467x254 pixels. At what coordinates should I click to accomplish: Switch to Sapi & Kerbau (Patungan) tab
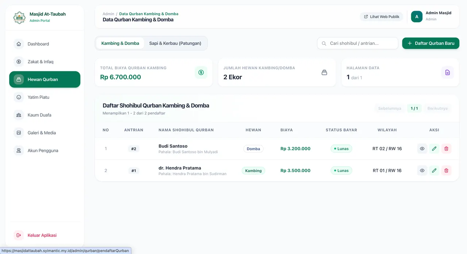175,43
